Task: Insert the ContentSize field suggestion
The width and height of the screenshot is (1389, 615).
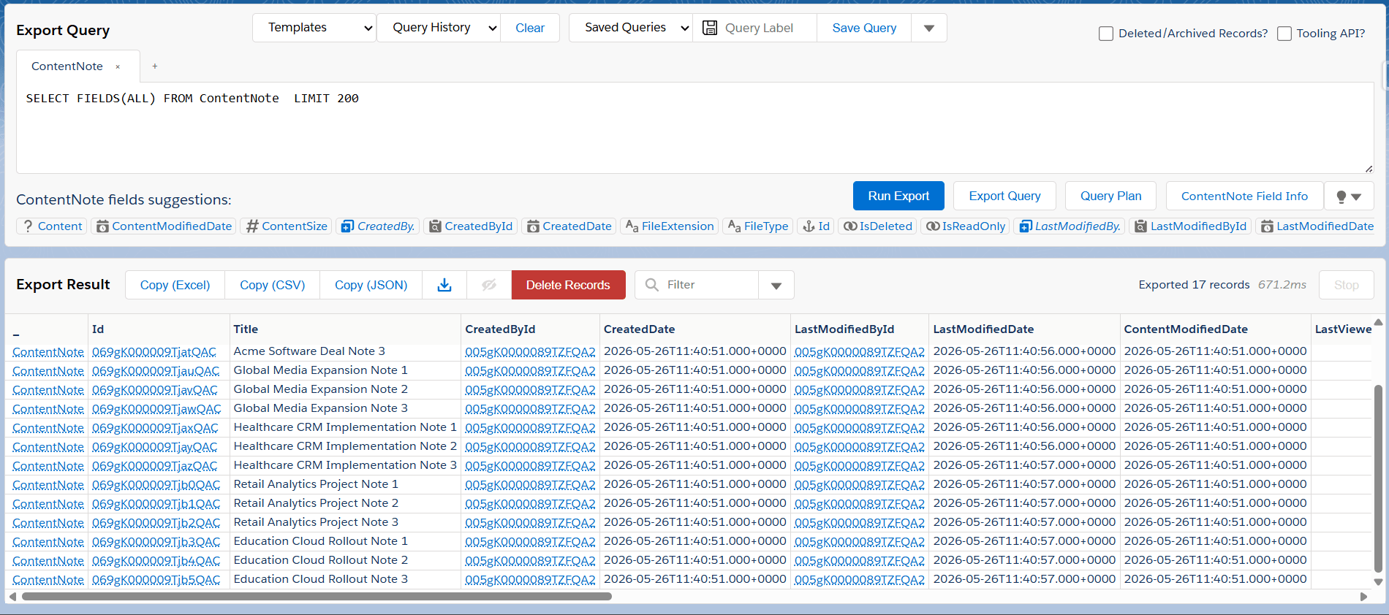Action: (287, 226)
